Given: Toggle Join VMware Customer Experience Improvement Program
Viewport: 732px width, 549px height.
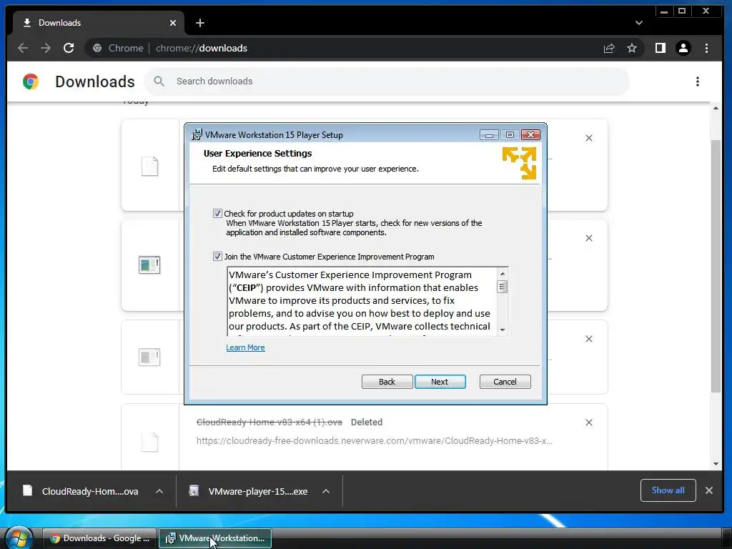Looking at the screenshot, I should tap(217, 257).
